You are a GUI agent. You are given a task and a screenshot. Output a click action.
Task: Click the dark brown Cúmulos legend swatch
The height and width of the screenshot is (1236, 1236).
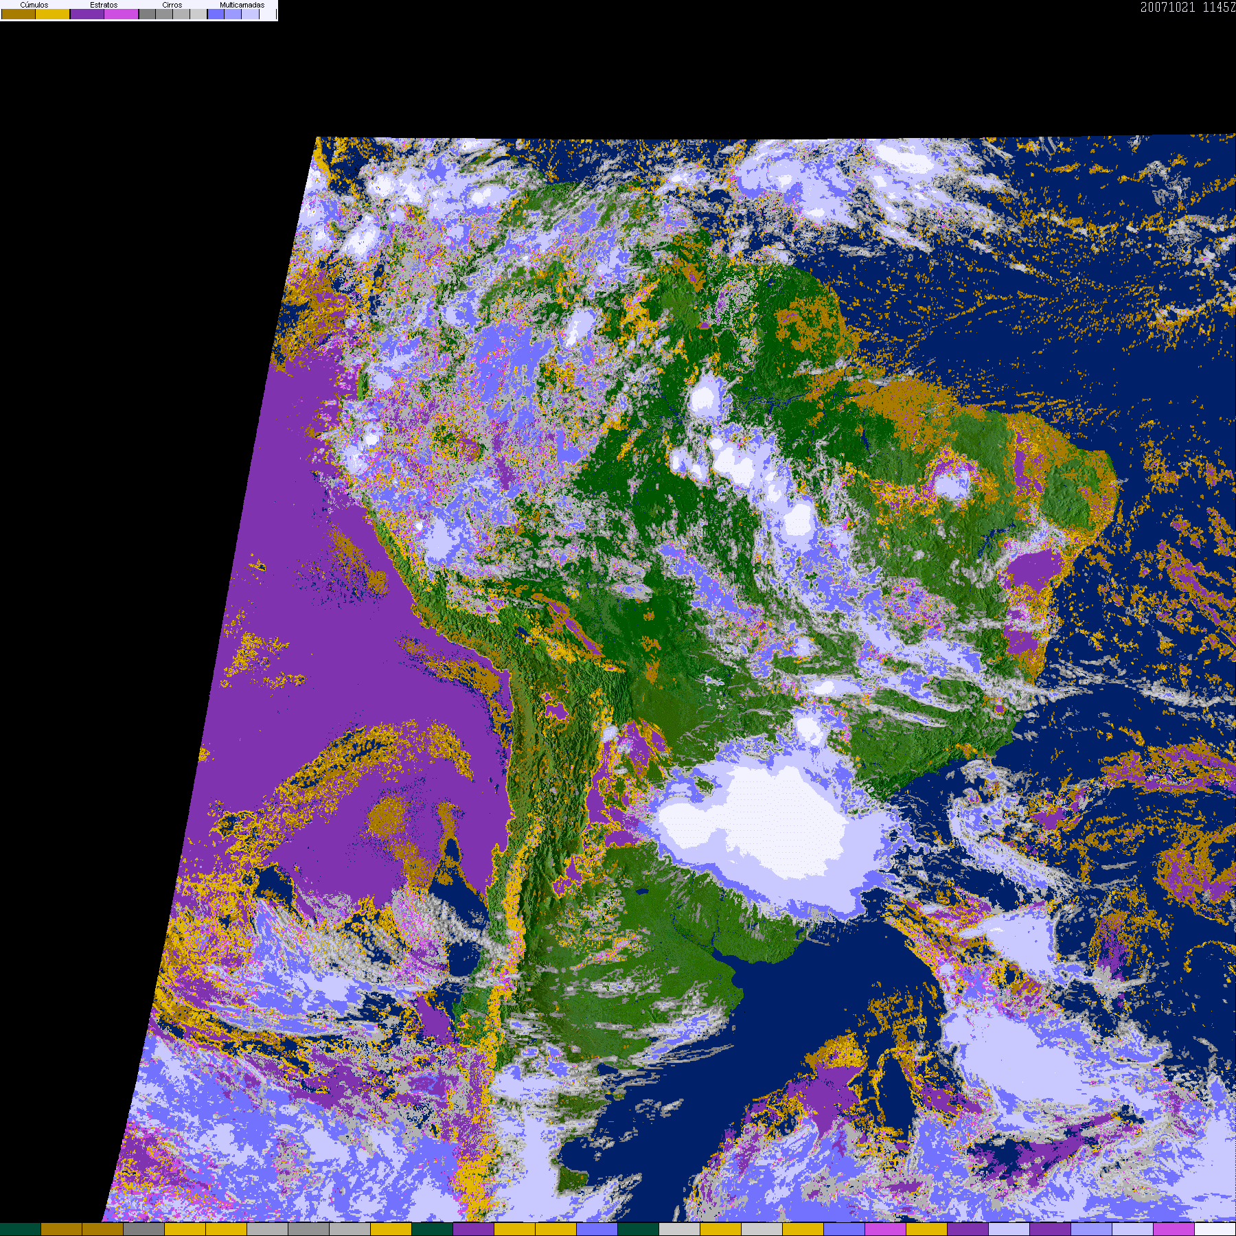(19, 14)
